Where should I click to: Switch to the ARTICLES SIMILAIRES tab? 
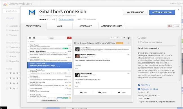(112, 26)
